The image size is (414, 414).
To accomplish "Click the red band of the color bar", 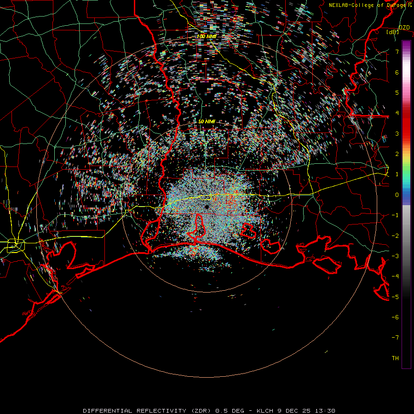I will [406, 124].
